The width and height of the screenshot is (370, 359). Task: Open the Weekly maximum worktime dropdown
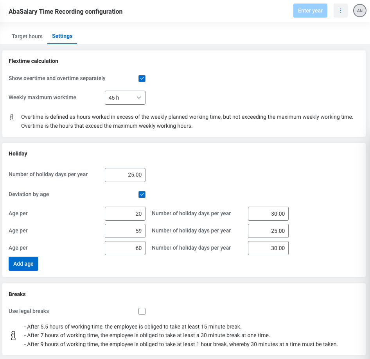[x=125, y=98]
